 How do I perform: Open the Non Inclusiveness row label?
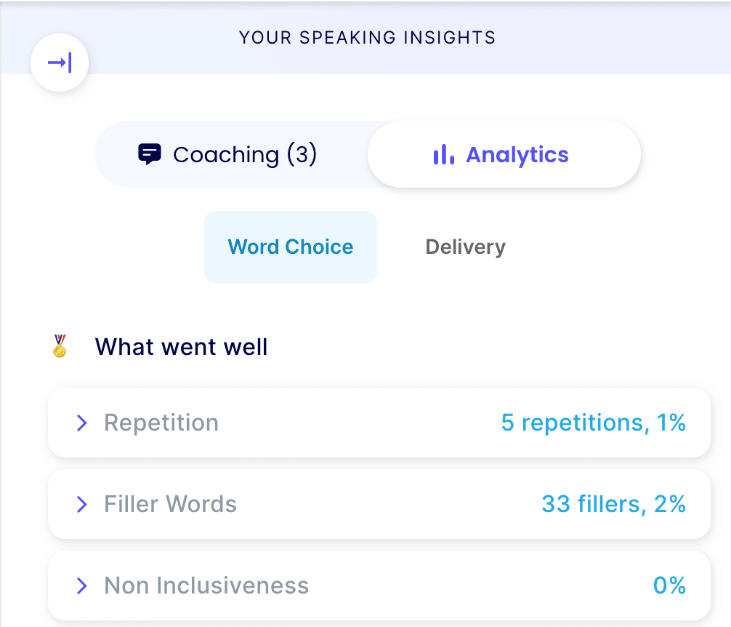[x=206, y=586]
